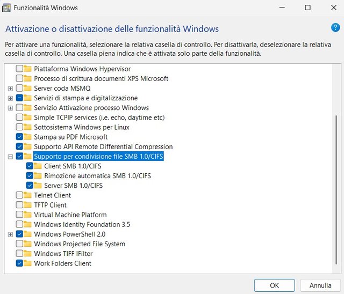Enable Telnet Client checkbox
The image size is (344, 294).
19,195
